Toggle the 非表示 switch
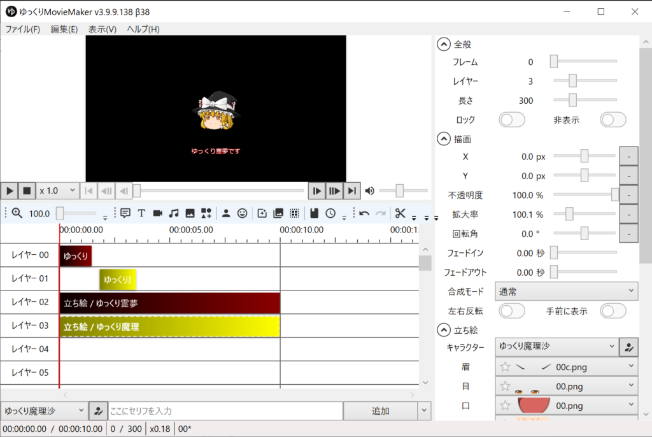Screen dimensions: 652x437 613,120
